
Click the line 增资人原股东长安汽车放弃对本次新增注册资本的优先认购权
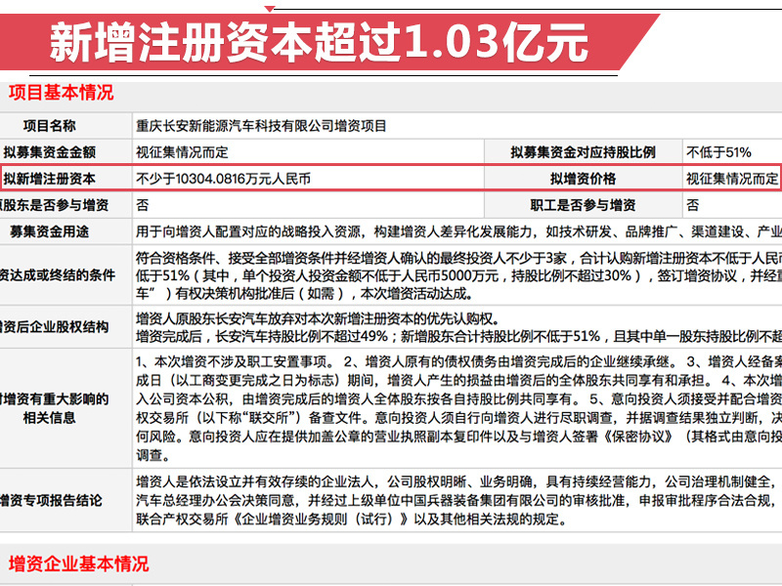pos(318,319)
